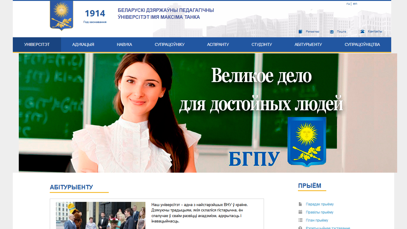Click the paragraph starting "Наш універсітэт"
407x229 pixels.
[200, 213]
